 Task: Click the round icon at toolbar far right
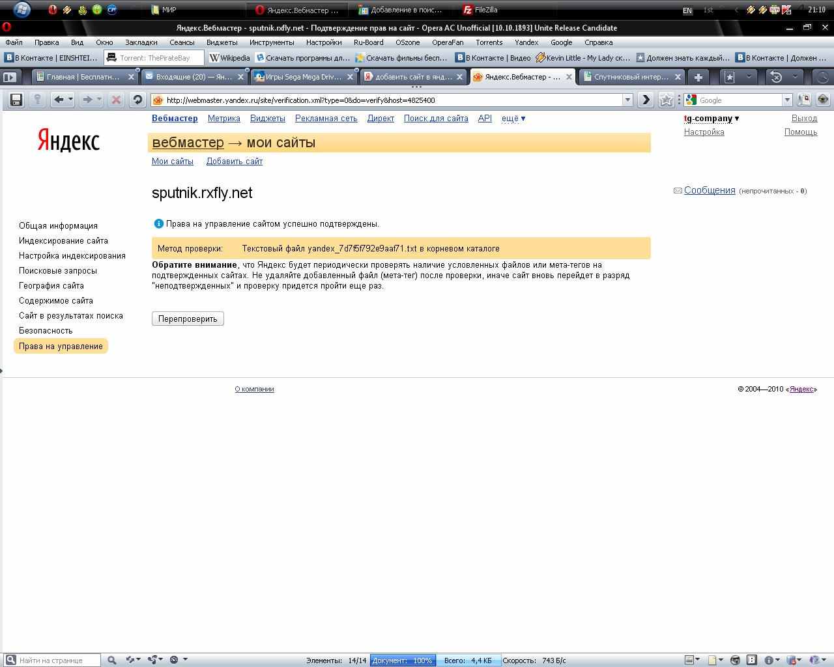[x=823, y=100]
